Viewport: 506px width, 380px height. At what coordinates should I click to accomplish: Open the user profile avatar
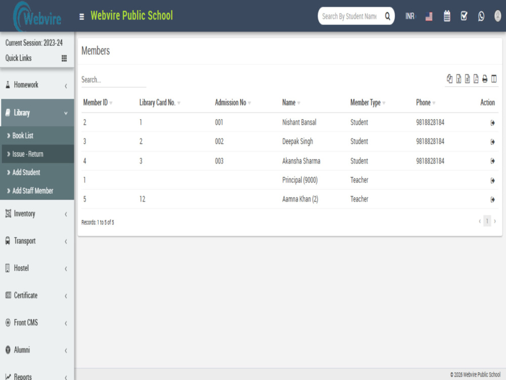[x=498, y=16]
